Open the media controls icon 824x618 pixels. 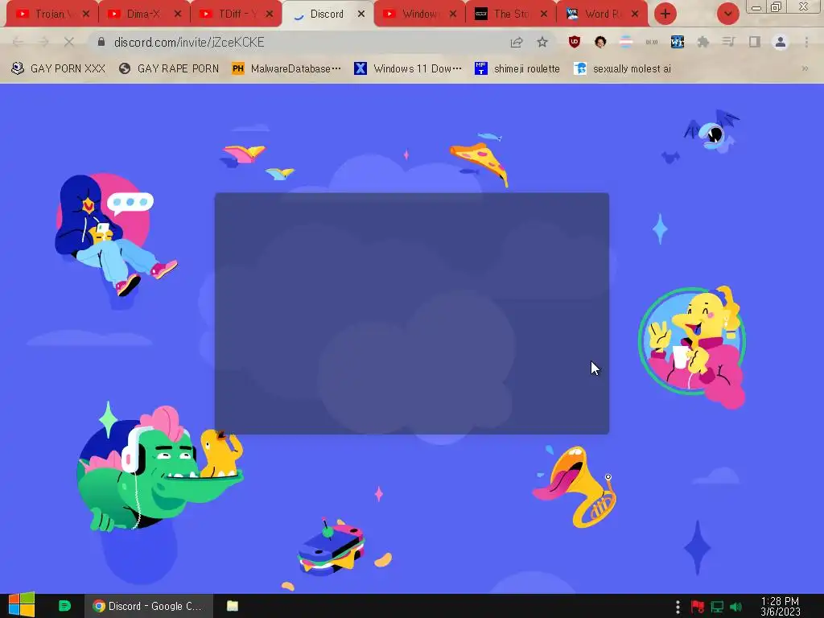coord(728,42)
